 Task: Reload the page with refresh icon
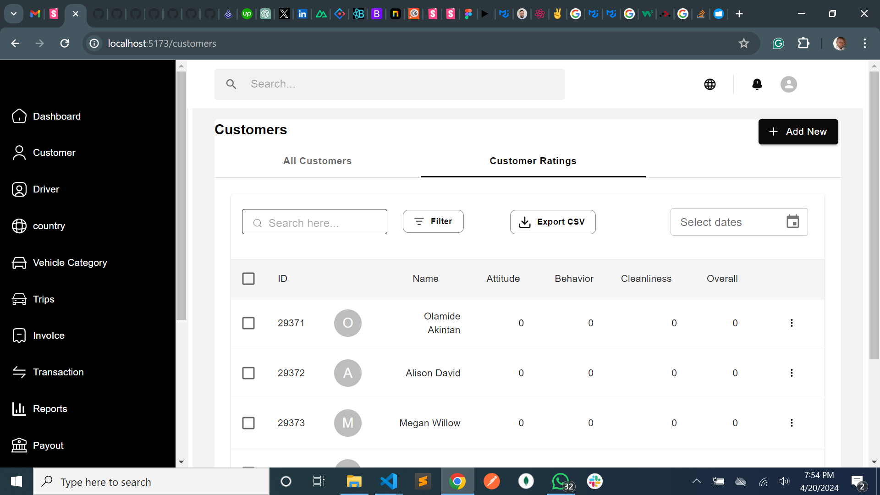[65, 44]
